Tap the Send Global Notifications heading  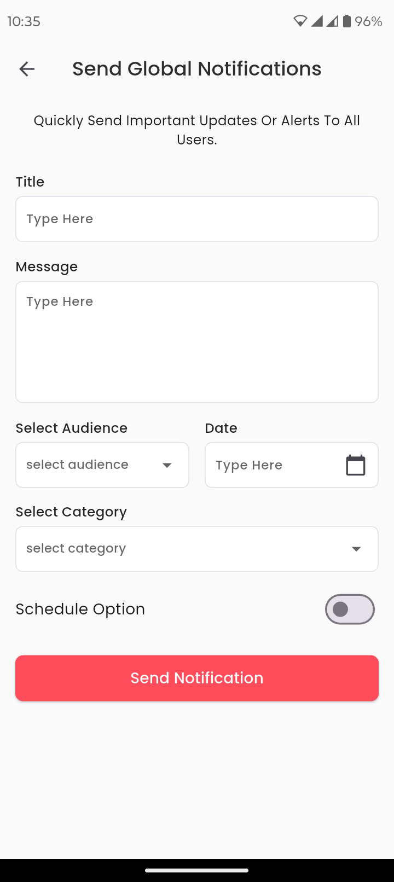(197, 69)
